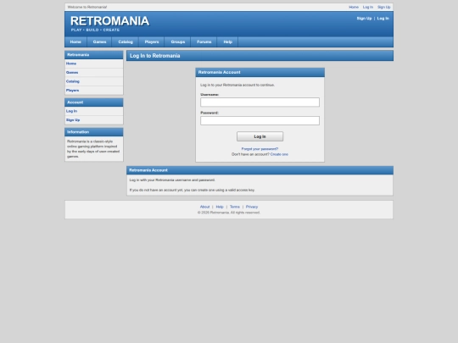The image size is (458, 343).
Task: Open the Help tab in navigation bar
Action: click(228, 42)
